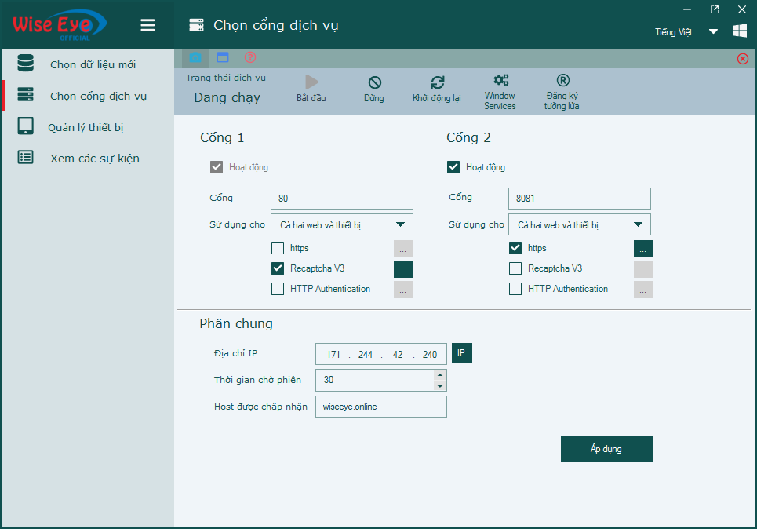Open the Tiếng Việt language dropdown
Viewport: 757px width, 529px height.
point(713,31)
